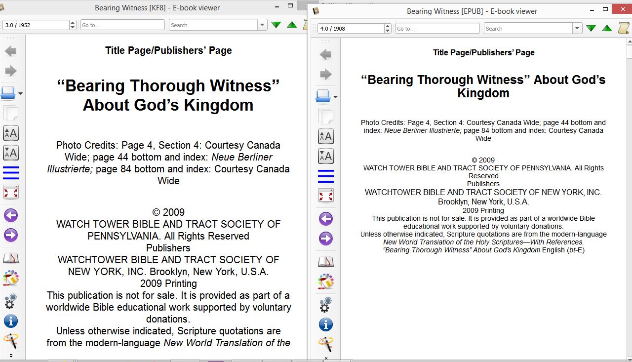Image resolution: width=632 pixels, height=362 pixels.
Task: Toggle full screen in the EPUB viewer
Action: [326, 196]
